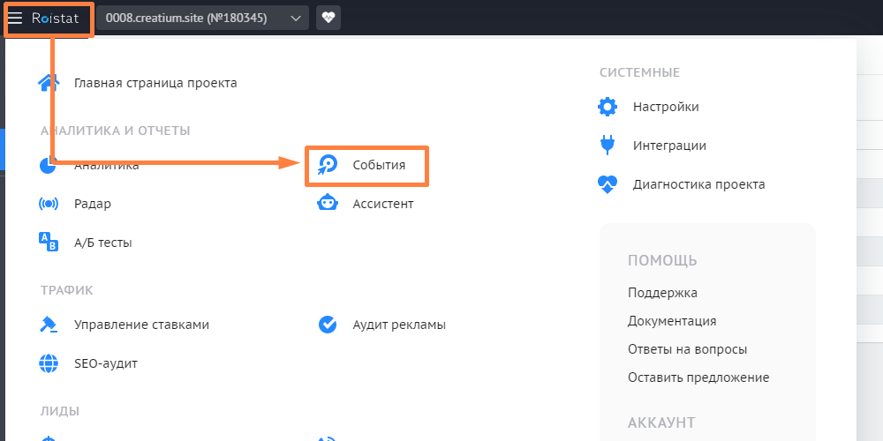The height and width of the screenshot is (441, 883).
Task: Click the А/Б тесты icon
Action: tap(49, 242)
